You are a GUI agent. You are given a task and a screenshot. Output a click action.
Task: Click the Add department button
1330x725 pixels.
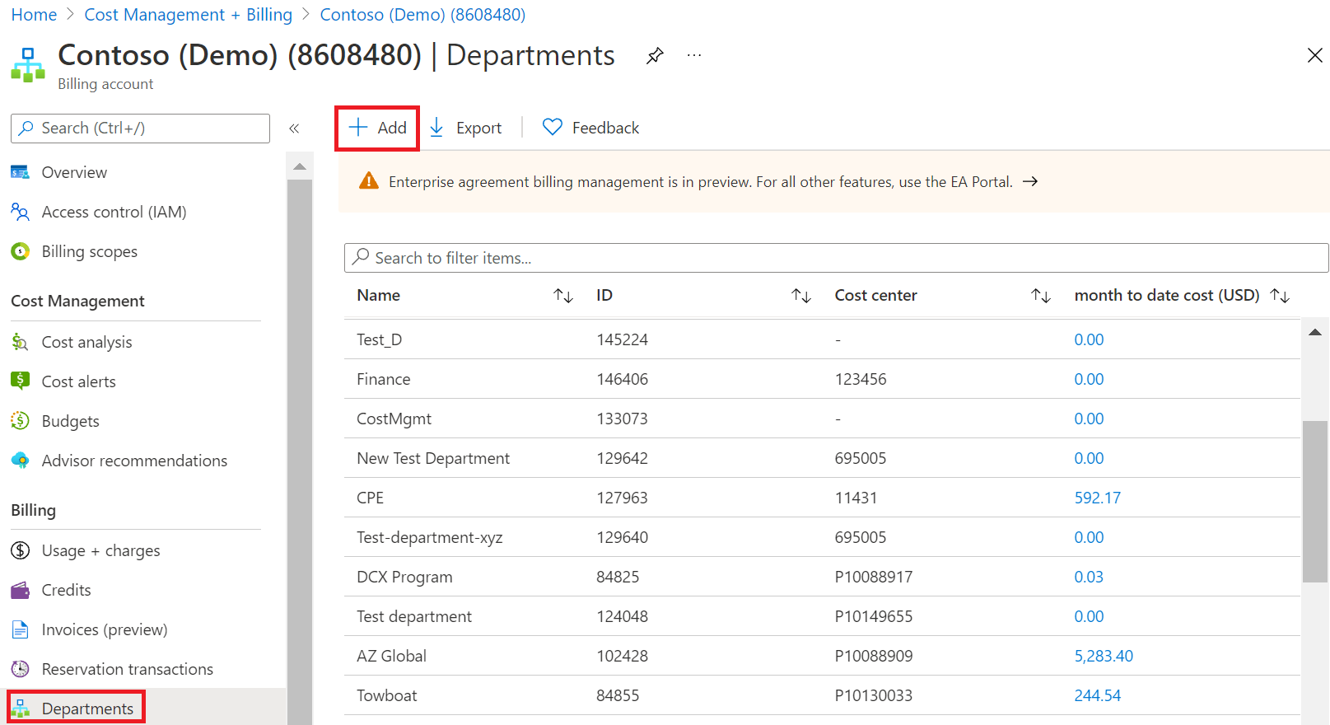[x=377, y=128]
